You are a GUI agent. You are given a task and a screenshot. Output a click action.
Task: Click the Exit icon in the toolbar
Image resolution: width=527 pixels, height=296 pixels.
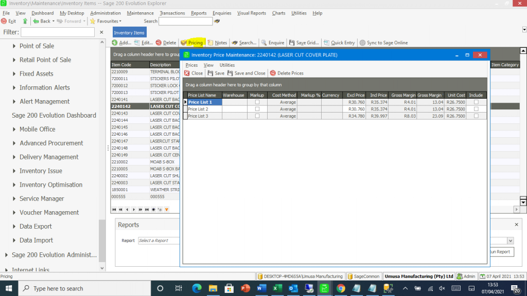[x=4, y=21]
